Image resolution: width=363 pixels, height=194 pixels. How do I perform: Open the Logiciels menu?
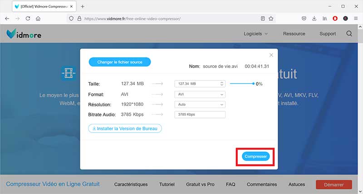(255, 33)
